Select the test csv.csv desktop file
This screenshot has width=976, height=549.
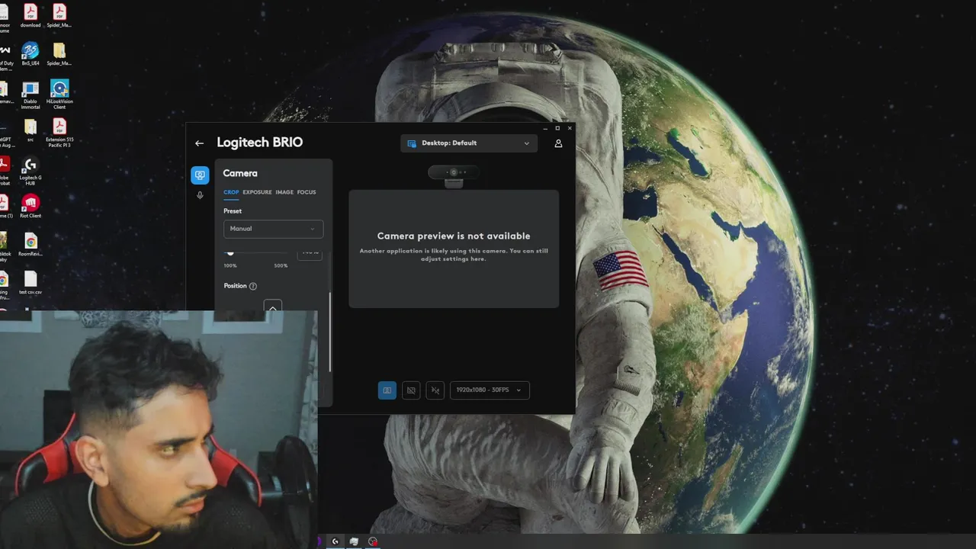coord(30,283)
